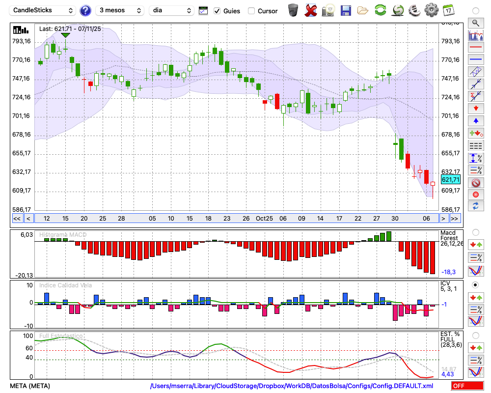Click the Config.DEFAULT.xml file path link
491x393 pixels.
coord(292,386)
